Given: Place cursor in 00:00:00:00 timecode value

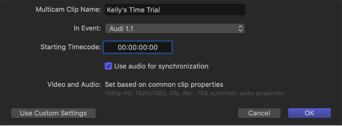Looking at the screenshot, I should [x=138, y=47].
